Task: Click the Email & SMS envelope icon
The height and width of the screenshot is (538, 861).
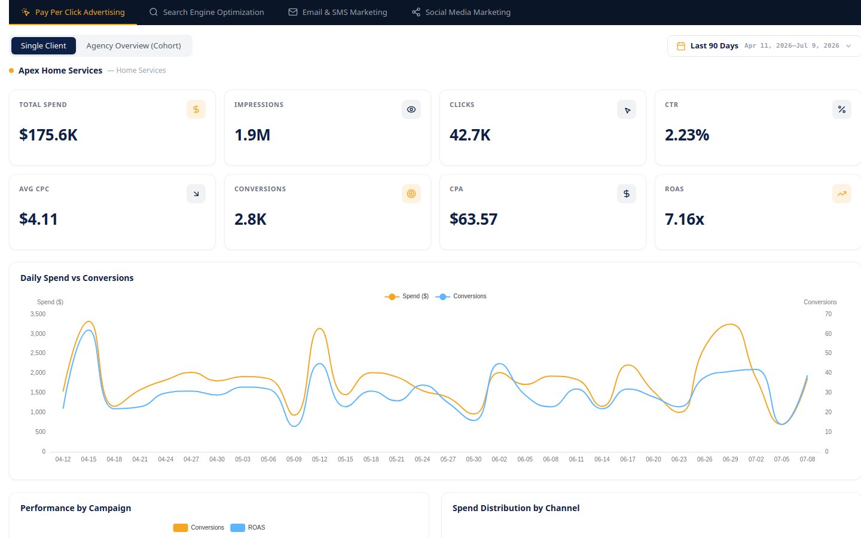Action: [293, 12]
